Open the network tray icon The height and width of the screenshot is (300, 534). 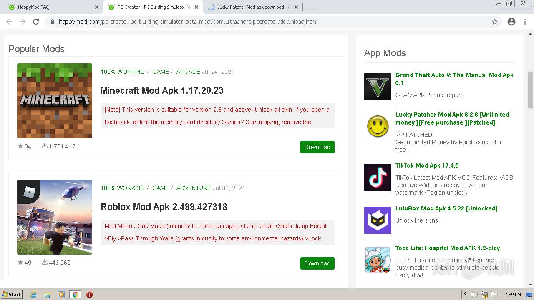(484, 295)
